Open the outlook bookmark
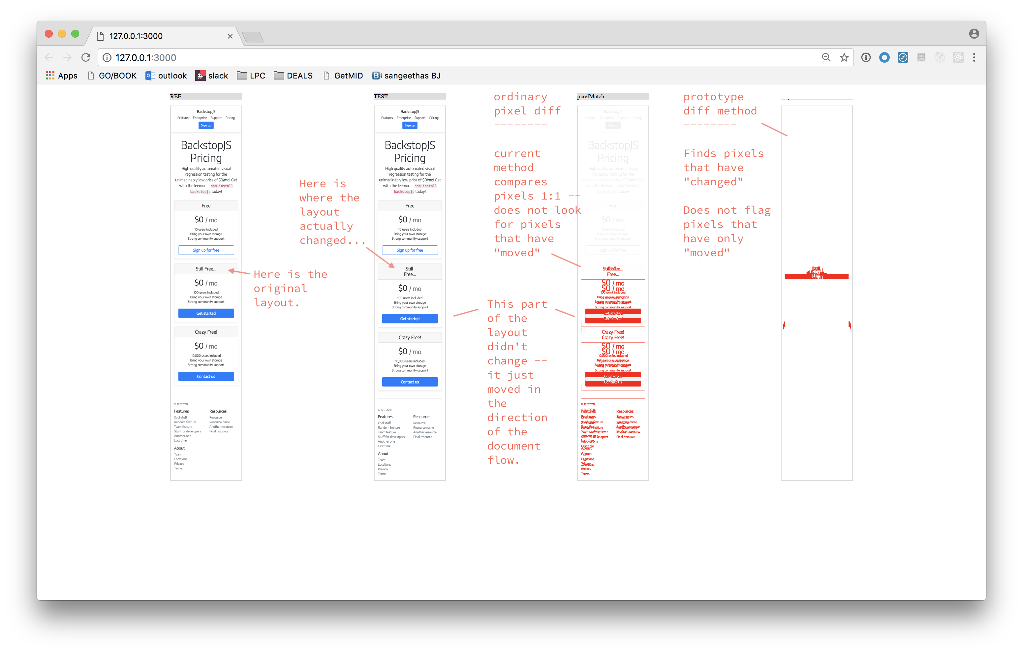The image size is (1023, 653). (166, 76)
